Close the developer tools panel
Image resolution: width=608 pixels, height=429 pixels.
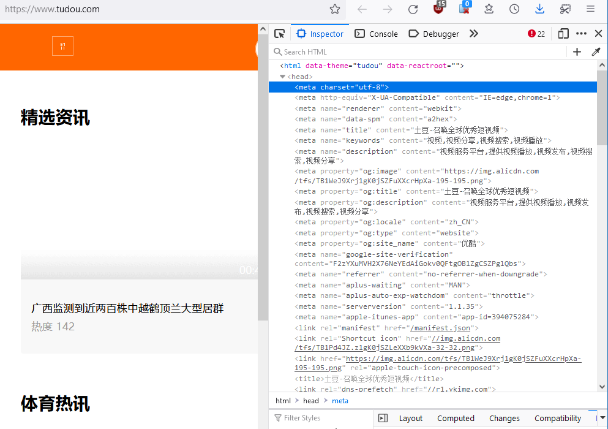pos(598,34)
